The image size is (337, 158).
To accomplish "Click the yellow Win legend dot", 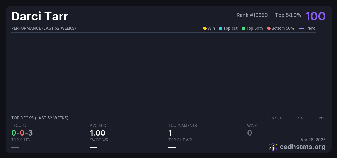I will pos(205,29).
